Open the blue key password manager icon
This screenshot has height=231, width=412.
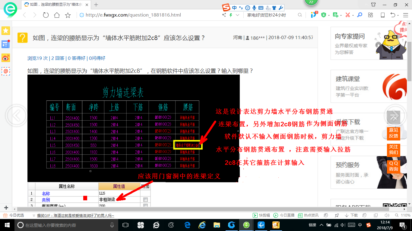360,15
